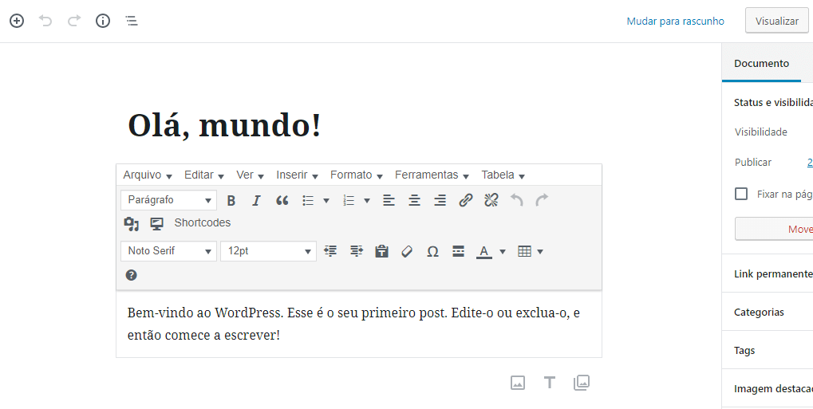The image size is (813, 409).
Task: Apply text color A icon
Action: [483, 252]
